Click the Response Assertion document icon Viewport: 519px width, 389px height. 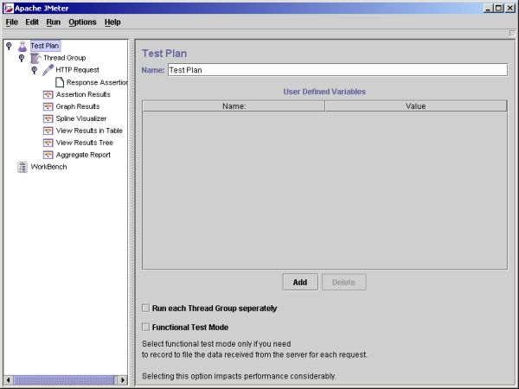tap(60, 82)
